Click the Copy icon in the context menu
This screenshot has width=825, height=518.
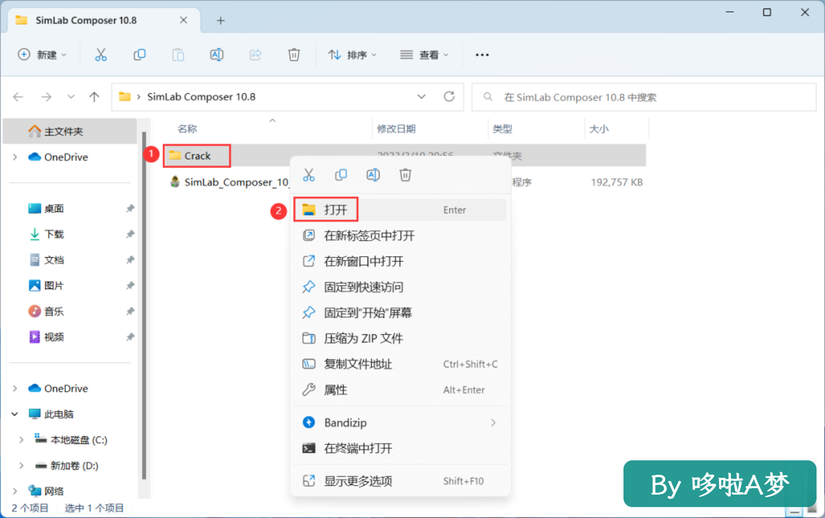341,175
